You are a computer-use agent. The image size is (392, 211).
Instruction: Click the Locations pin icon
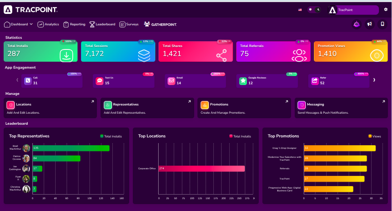pyautogui.click(x=11, y=105)
